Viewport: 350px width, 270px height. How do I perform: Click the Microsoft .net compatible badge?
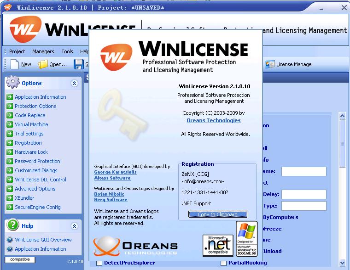[218, 246]
